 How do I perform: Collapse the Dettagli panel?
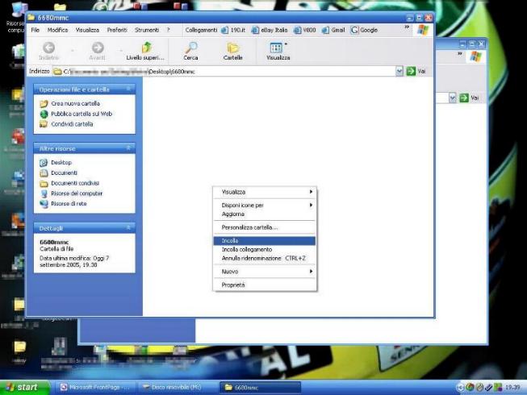pos(128,228)
